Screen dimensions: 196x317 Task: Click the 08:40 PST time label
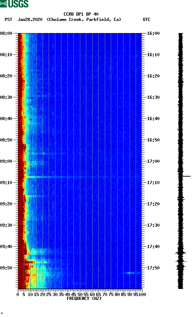(x=6, y=119)
